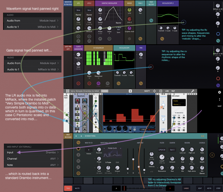Toggle the x10 velocity option
The height and width of the screenshot is (192, 223).
pyautogui.click(x=152, y=171)
